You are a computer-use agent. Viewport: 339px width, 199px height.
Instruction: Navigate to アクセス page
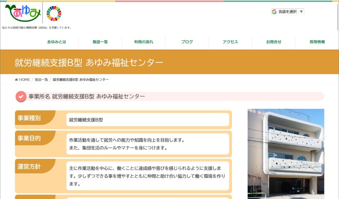(x=230, y=42)
